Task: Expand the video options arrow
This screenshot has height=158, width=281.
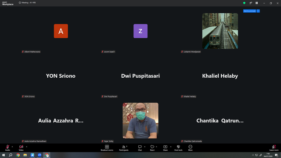Action: click(26, 147)
